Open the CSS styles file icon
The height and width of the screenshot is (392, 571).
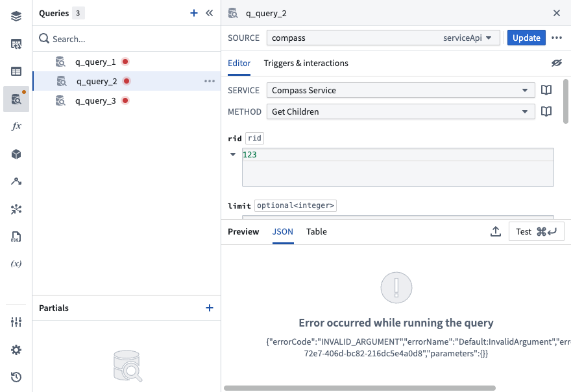(16, 236)
